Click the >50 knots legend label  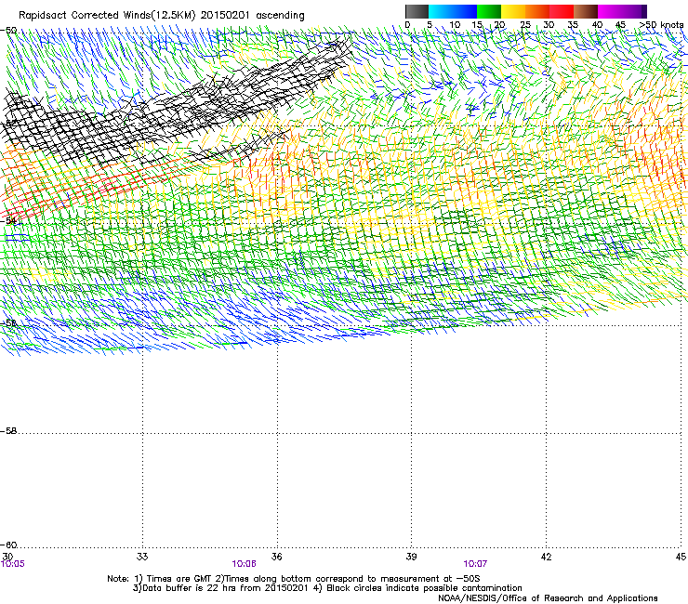tap(661, 25)
